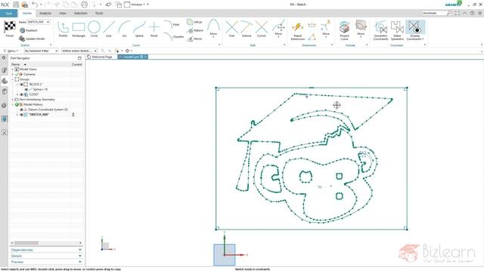The height and width of the screenshot is (272, 484).
Task: Switch to the Home ribbon tab
Action: click(x=27, y=14)
